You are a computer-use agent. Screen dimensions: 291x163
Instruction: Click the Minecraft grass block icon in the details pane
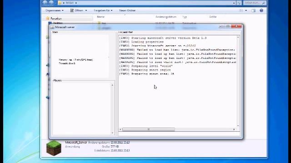click(x=54, y=148)
